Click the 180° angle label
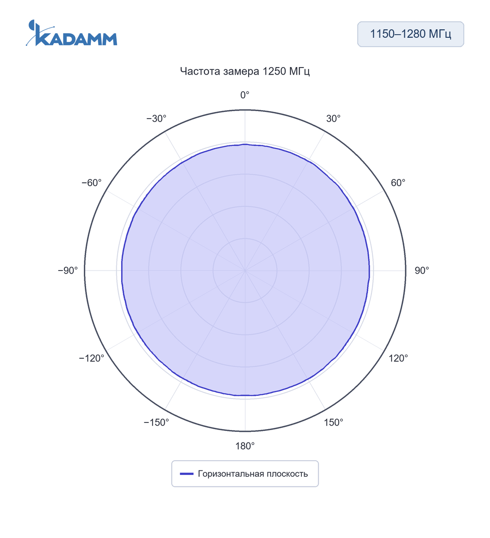490x538 pixels. click(x=245, y=446)
